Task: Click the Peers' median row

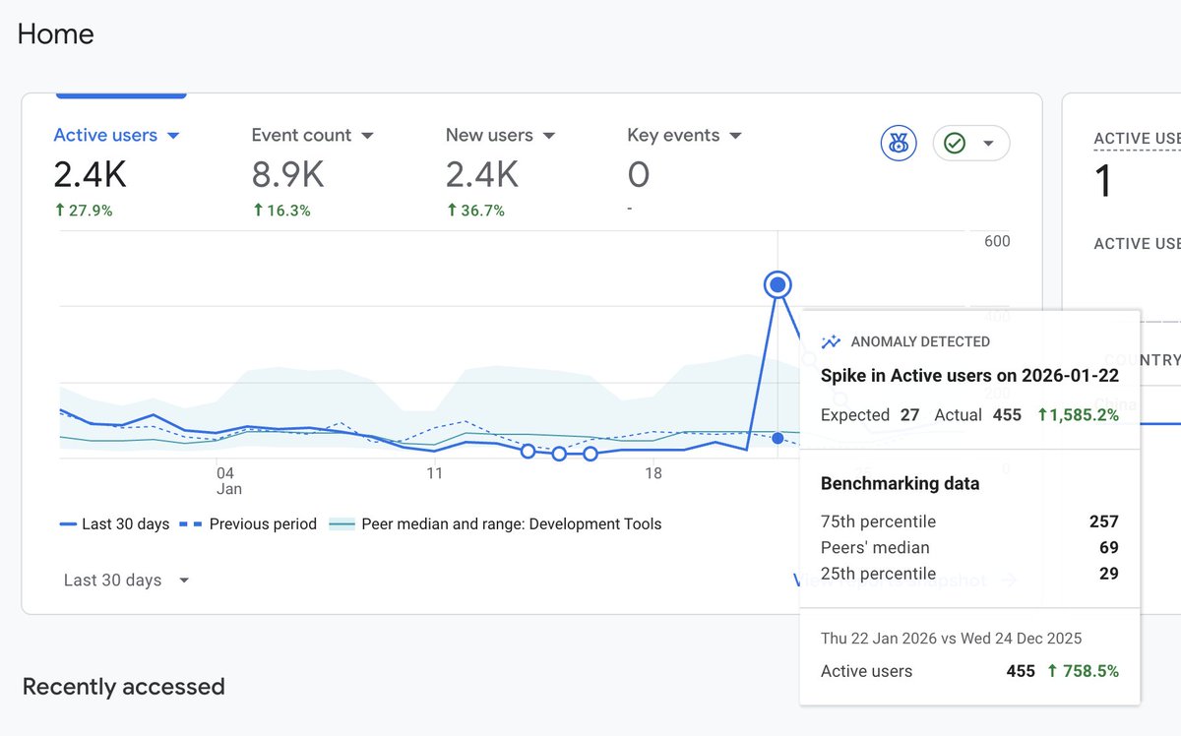Action: pos(969,547)
